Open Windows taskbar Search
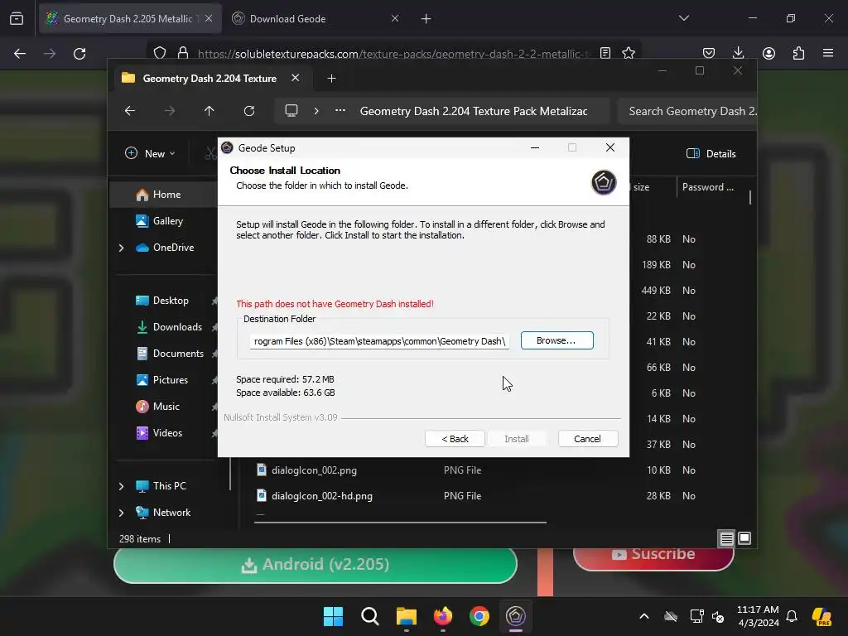This screenshot has height=636, width=848. tap(370, 616)
